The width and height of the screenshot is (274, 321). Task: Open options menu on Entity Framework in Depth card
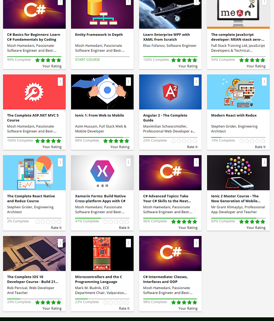pos(128,2)
